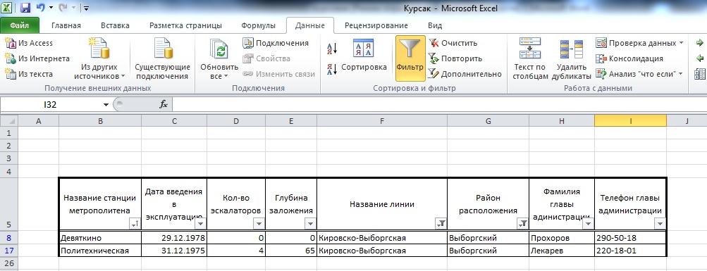
Task: Open filter dropdown for Дата введения в эксплуатацию
Action: pyautogui.click(x=201, y=224)
